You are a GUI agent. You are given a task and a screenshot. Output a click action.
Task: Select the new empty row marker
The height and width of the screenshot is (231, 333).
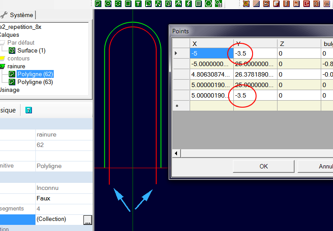pyautogui.click(x=177, y=106)
